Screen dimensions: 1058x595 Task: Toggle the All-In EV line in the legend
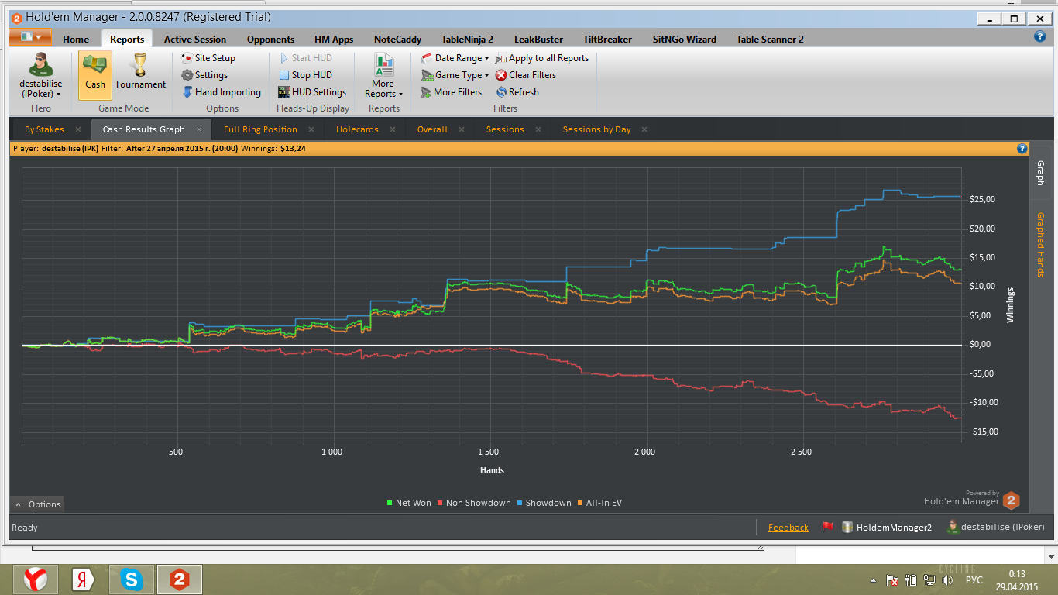(x=599, y=503)
